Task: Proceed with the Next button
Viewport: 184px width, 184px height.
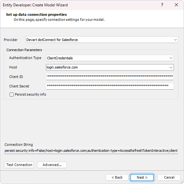Action: coord(142,177)
